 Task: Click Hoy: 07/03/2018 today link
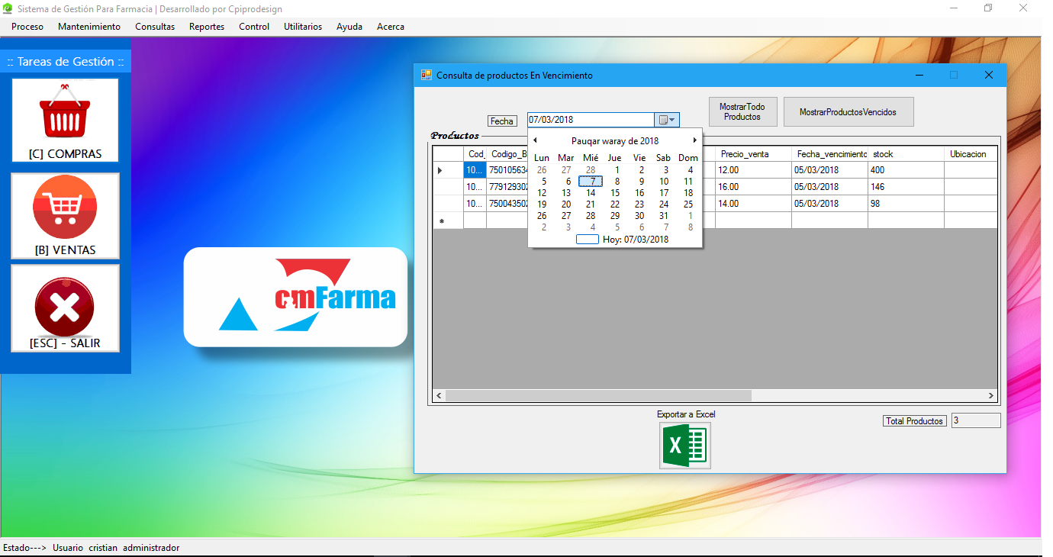[635, 240]
